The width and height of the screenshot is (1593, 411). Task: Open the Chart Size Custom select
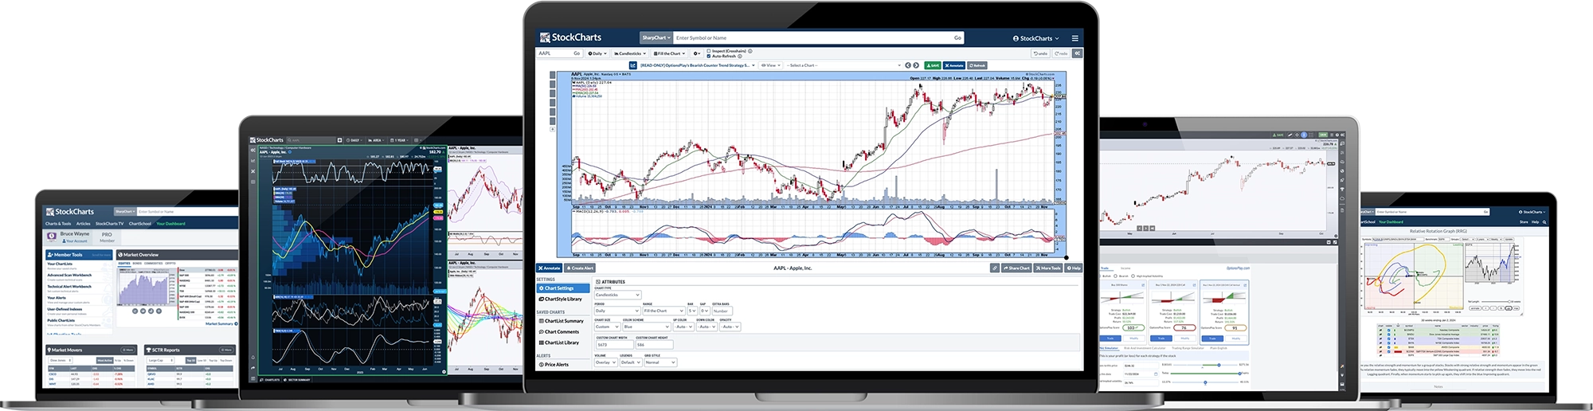pos(607,327)
